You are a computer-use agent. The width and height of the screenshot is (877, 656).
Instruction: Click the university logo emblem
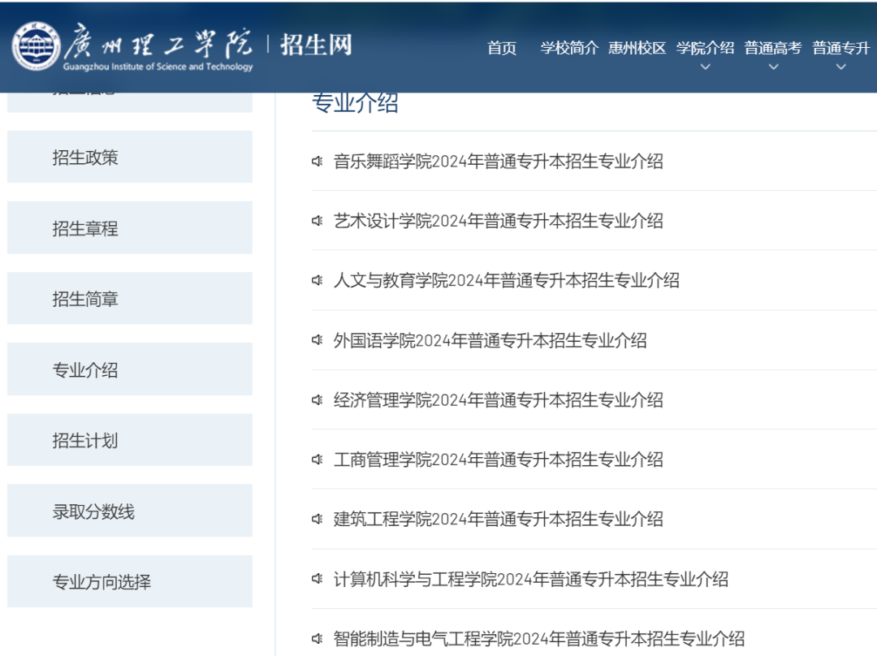click(x=36, y=43)
